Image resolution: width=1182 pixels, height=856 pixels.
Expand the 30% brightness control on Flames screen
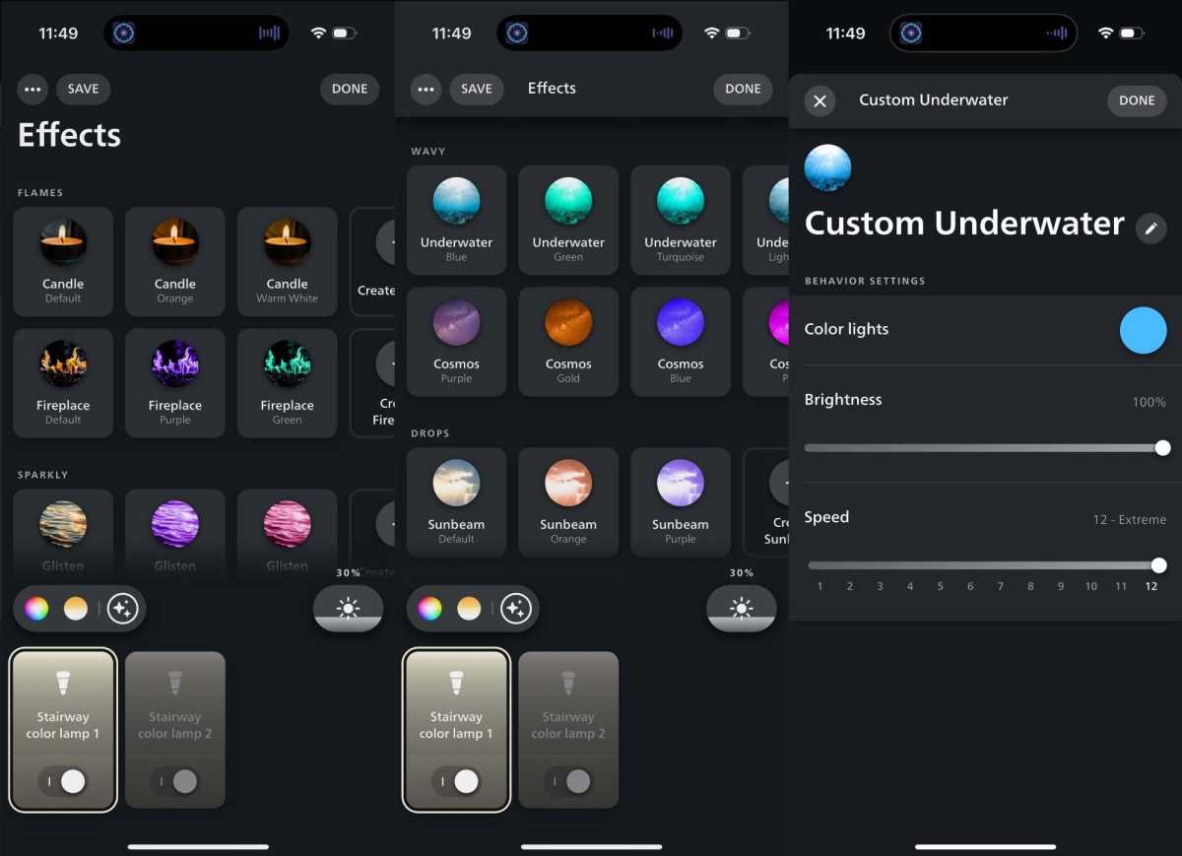click(348, 608)
